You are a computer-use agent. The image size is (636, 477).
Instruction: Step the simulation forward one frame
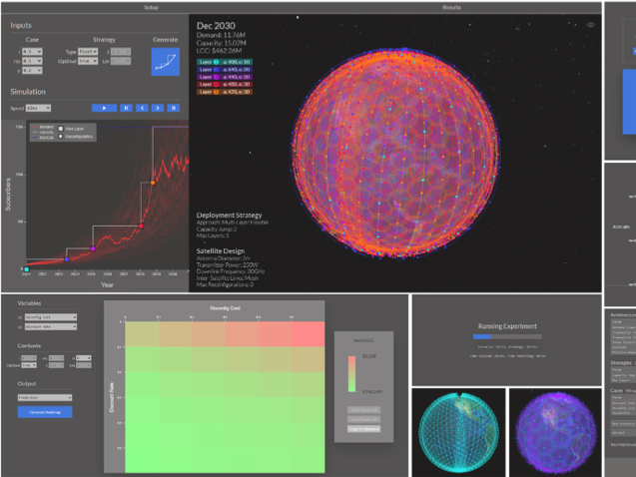pyautogui.click(x=157, y=107)
